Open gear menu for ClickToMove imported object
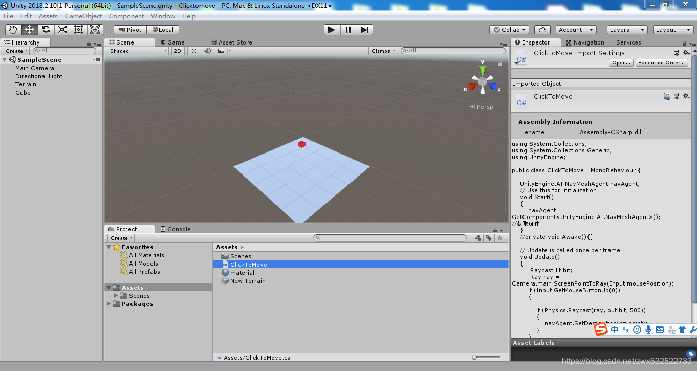Screen dimensions: 697x371 (x=686, y=96)
